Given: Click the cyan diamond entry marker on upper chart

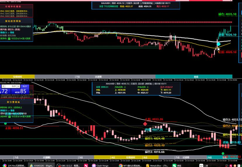Looking at the screenshot, I should tap(219, 44).
